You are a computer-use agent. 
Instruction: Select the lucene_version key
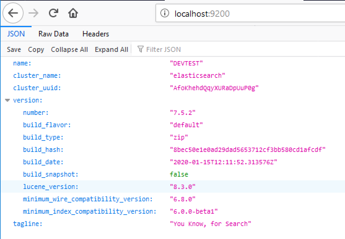click(x=50, y=187)
